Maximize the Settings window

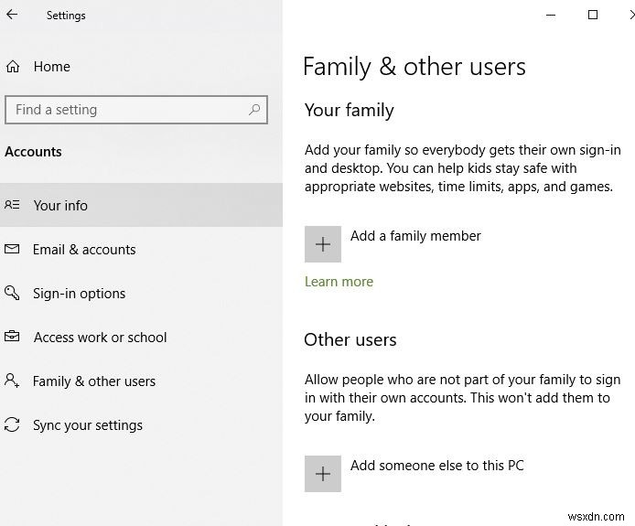[593, 15]
